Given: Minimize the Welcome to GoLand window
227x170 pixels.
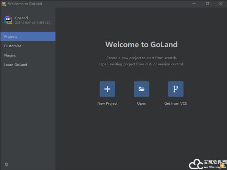Looking at the screenshot, I should [194, 4].
